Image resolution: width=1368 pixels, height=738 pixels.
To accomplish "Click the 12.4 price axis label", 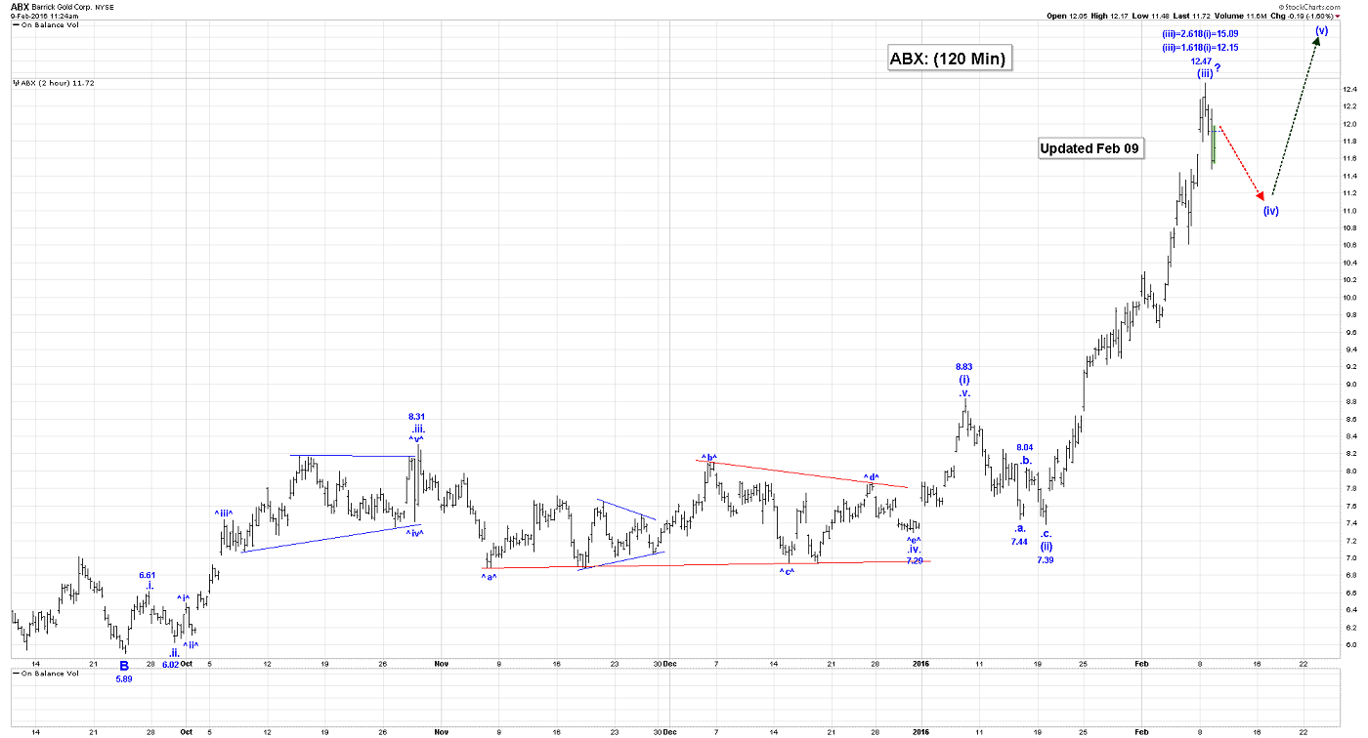I will point(1351,90).
